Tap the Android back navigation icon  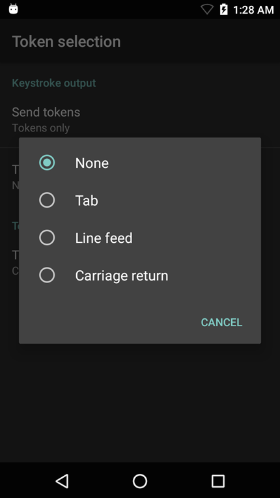62,481
